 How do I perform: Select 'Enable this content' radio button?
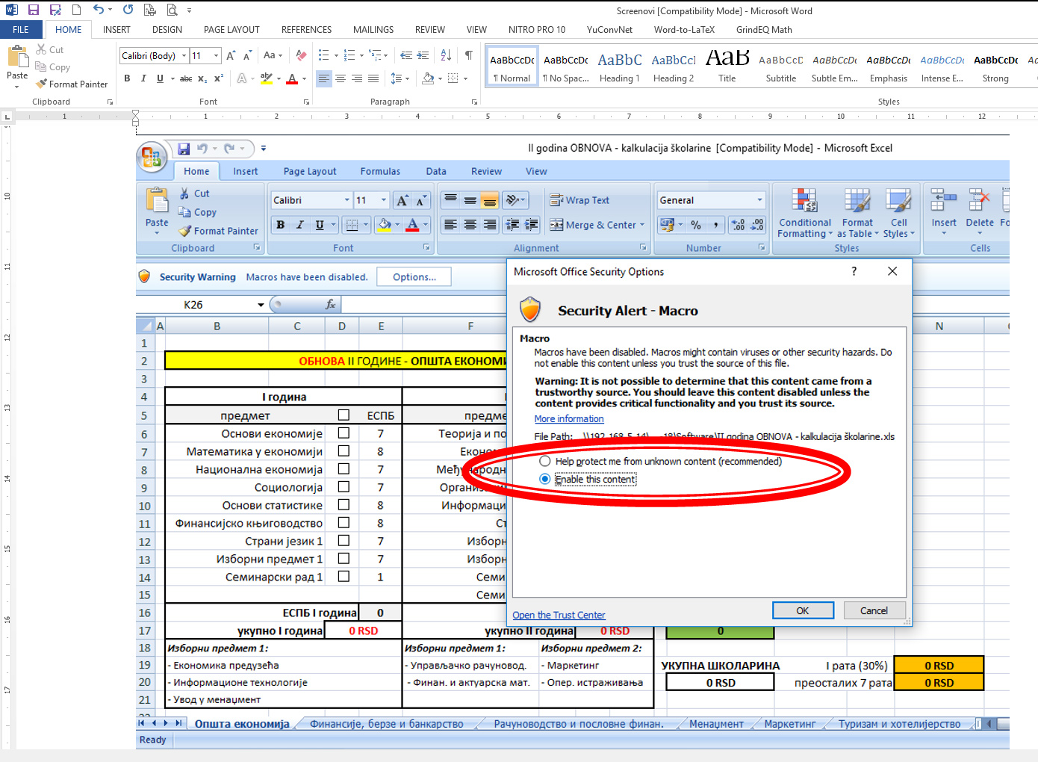coord(545,479)
